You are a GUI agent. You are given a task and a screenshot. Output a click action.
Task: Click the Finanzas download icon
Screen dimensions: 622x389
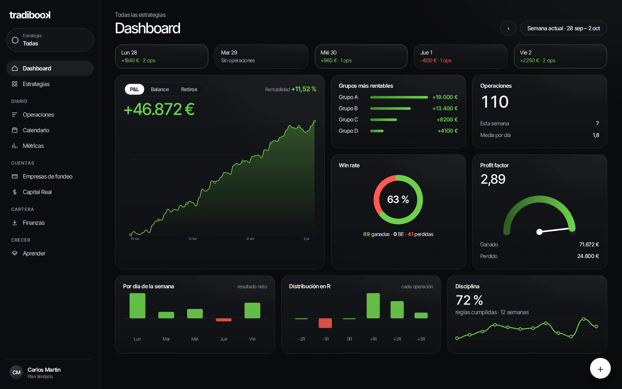pos(15,223)
